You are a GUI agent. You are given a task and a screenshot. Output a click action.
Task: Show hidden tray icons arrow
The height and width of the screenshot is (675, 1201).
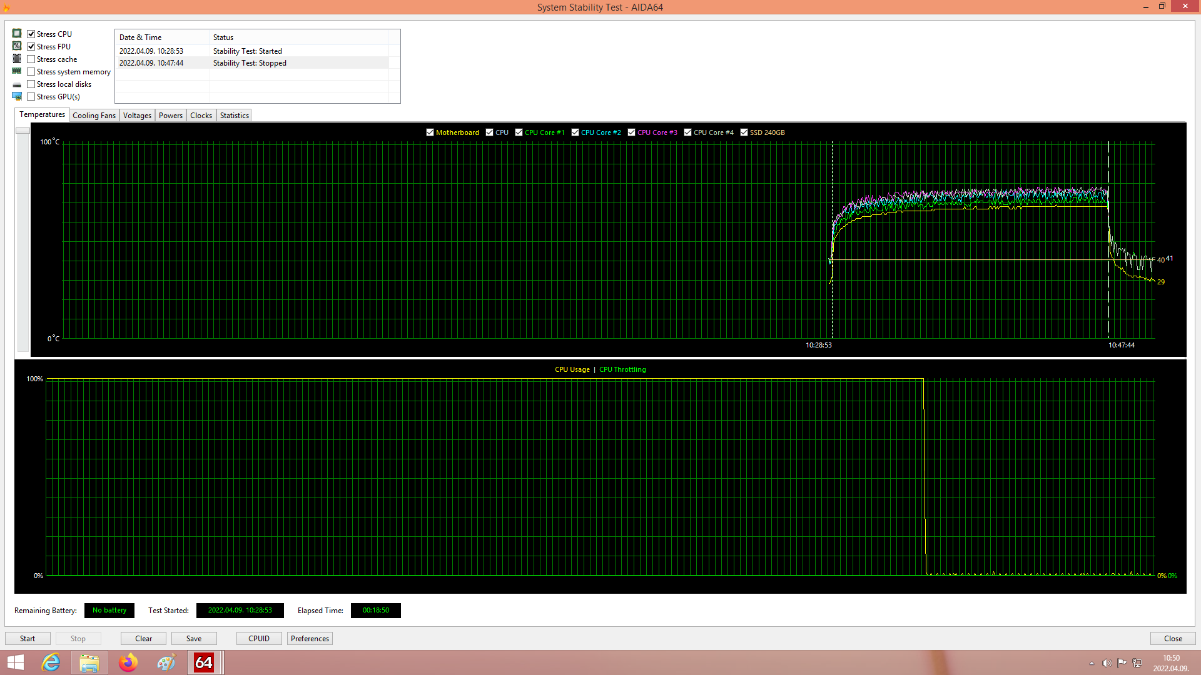pyautogui.click(x=1092, y=663)
